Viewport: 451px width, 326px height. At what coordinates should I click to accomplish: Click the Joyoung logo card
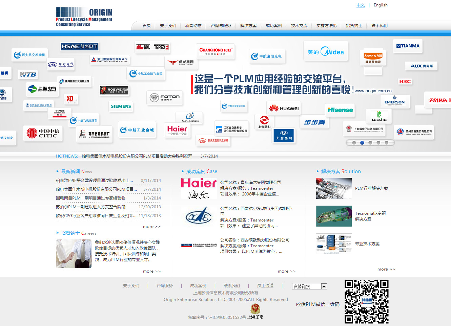[373, 57]
